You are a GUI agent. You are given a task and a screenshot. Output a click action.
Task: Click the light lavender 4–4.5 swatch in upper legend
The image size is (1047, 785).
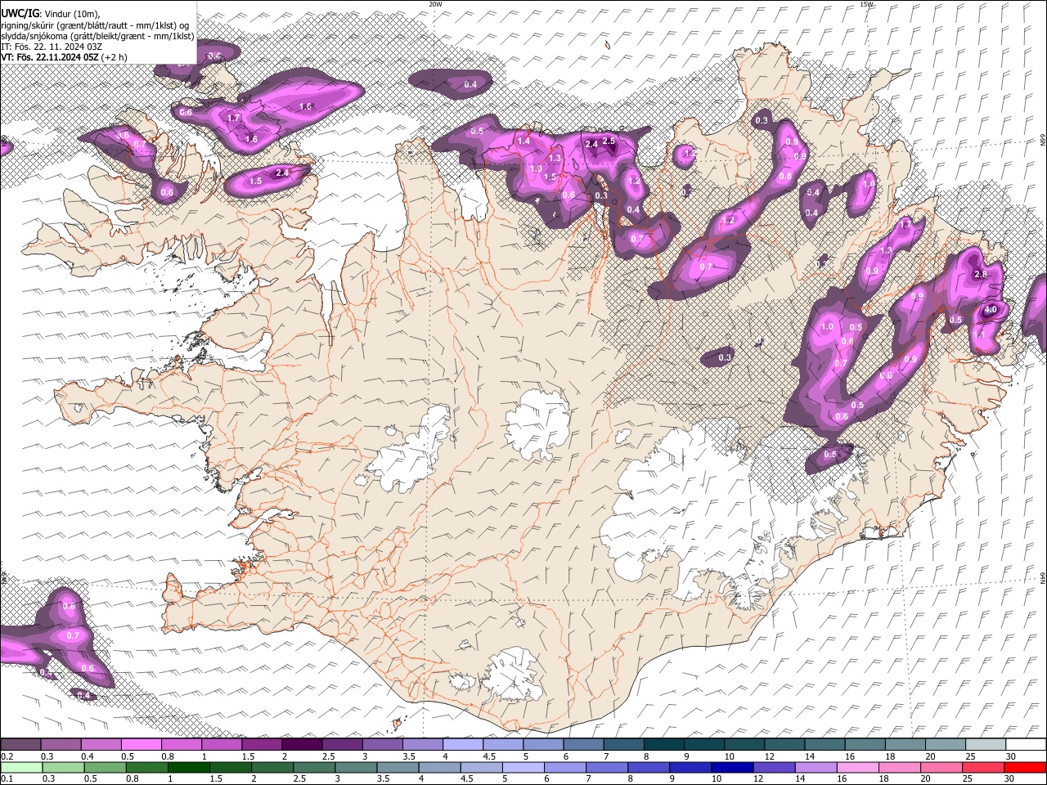click(463, 745)
